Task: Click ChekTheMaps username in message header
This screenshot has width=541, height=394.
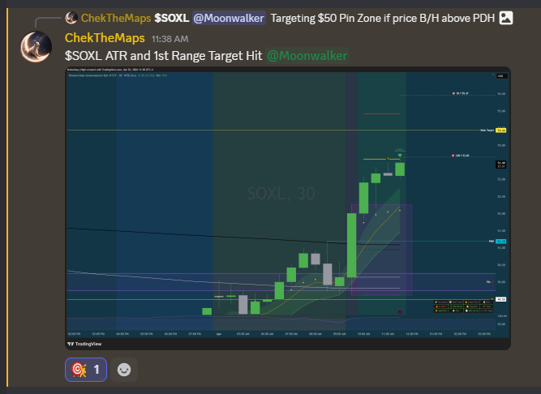Action: (x=105, y=38)
